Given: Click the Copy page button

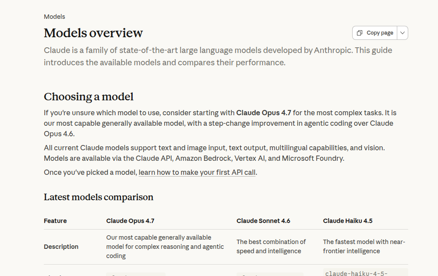Looking at the screenshot, I should point(374,33).
